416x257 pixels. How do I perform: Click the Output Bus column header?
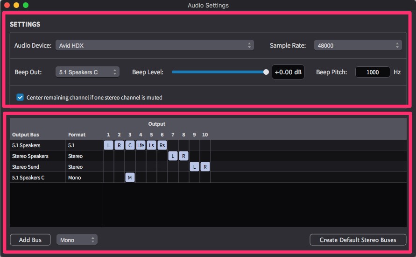click(26, 135)
